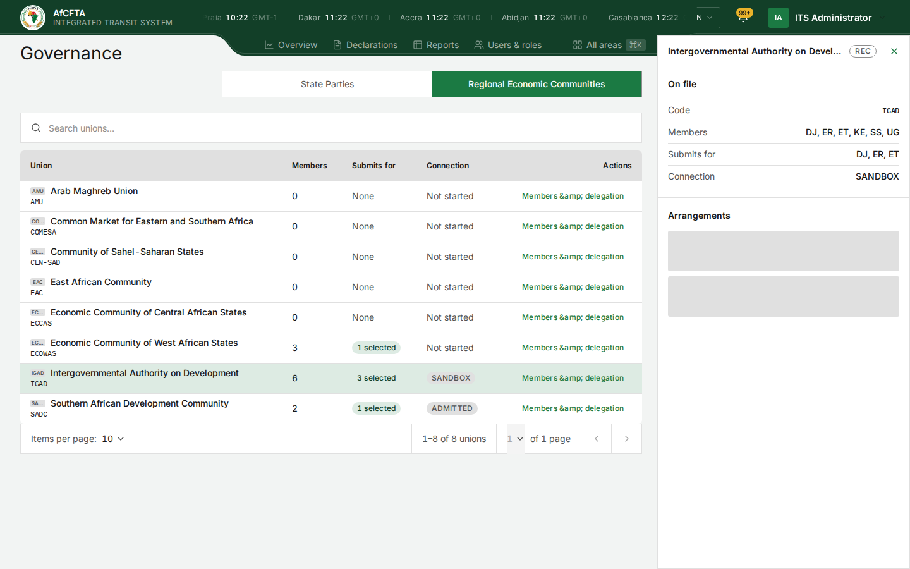The width and height of the screenshot is (910, 569).
Task: Open Members & delegation for East African Community
Action: (573, 287)
